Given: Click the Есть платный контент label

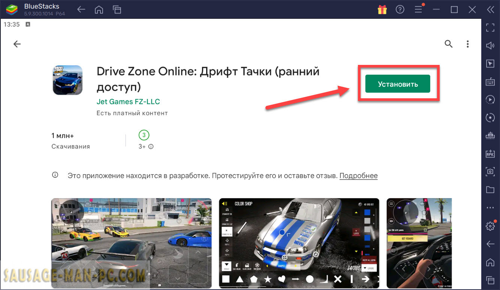Looking at the screenshot, I should click(x=132, y=113).
